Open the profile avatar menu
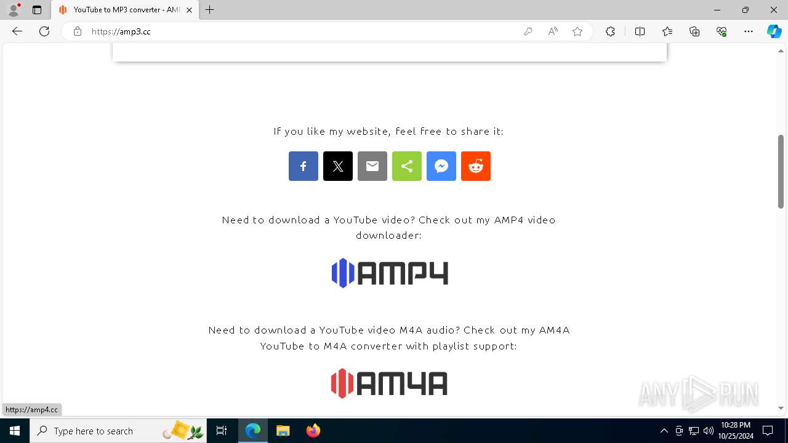788x443 pixels. tap(14, 10)
